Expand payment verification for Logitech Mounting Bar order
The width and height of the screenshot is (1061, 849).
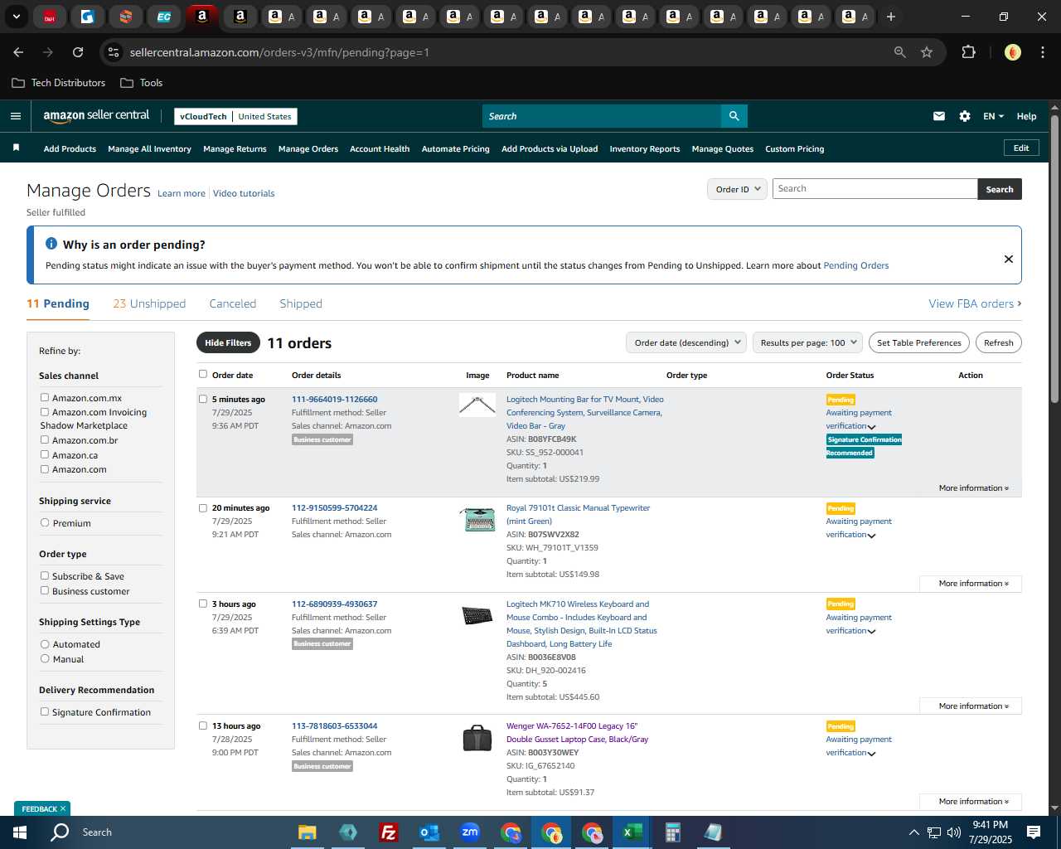point(872,427)
